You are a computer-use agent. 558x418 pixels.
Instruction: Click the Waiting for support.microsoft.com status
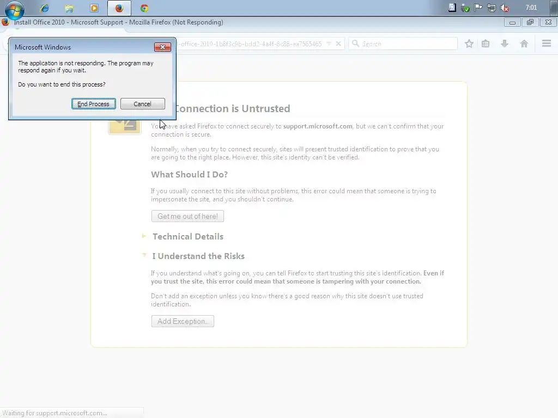point(55,413)
